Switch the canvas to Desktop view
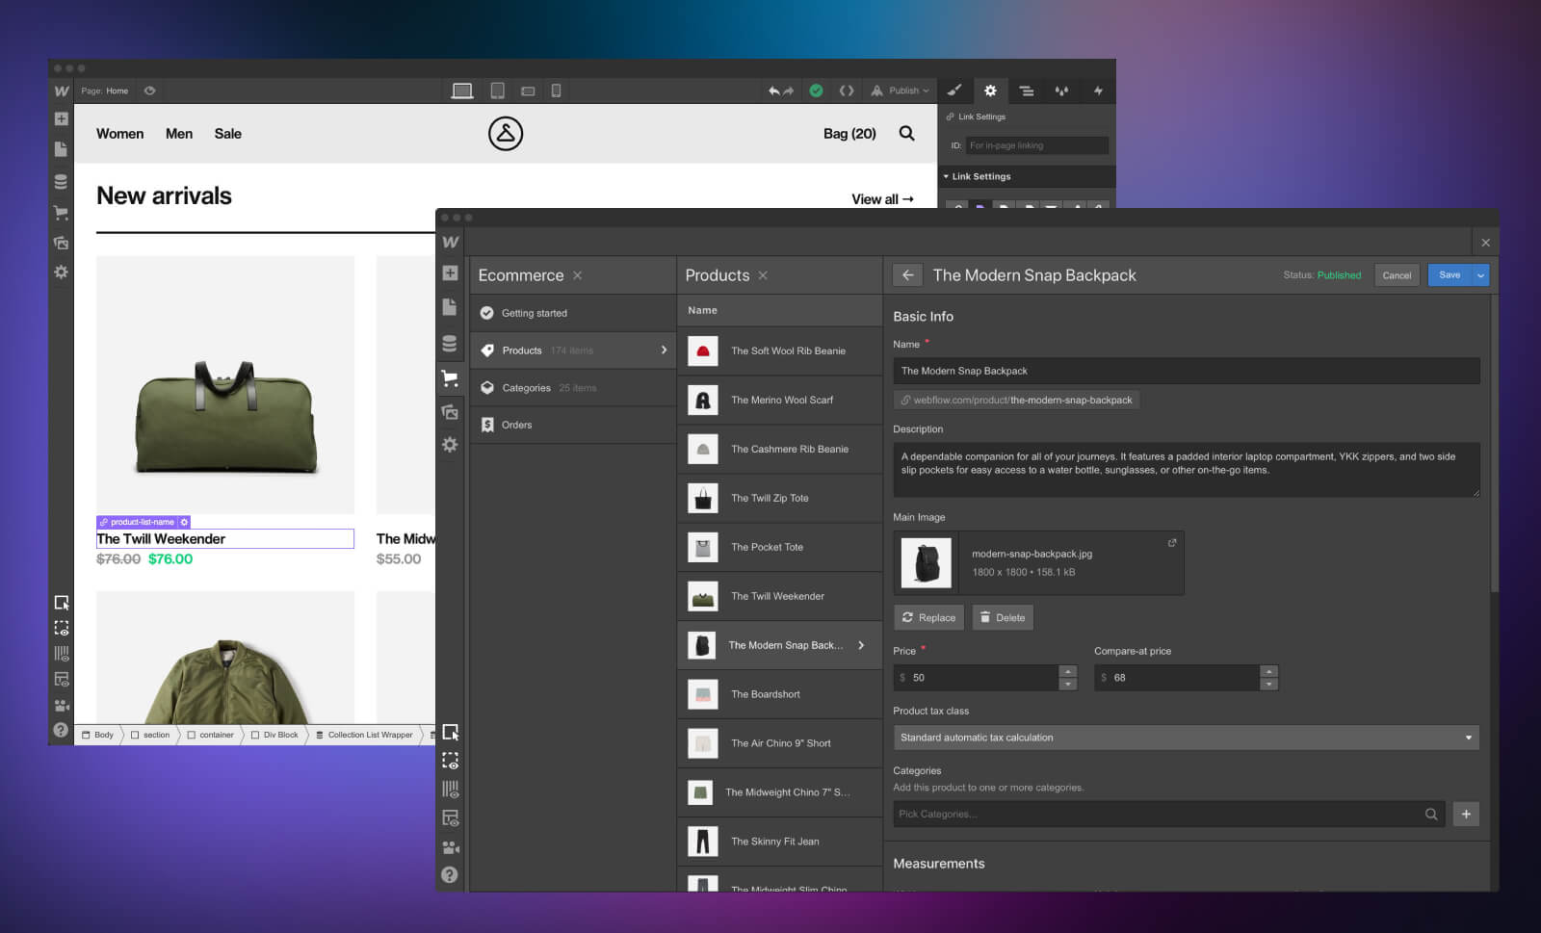 [x=462, y=91]
